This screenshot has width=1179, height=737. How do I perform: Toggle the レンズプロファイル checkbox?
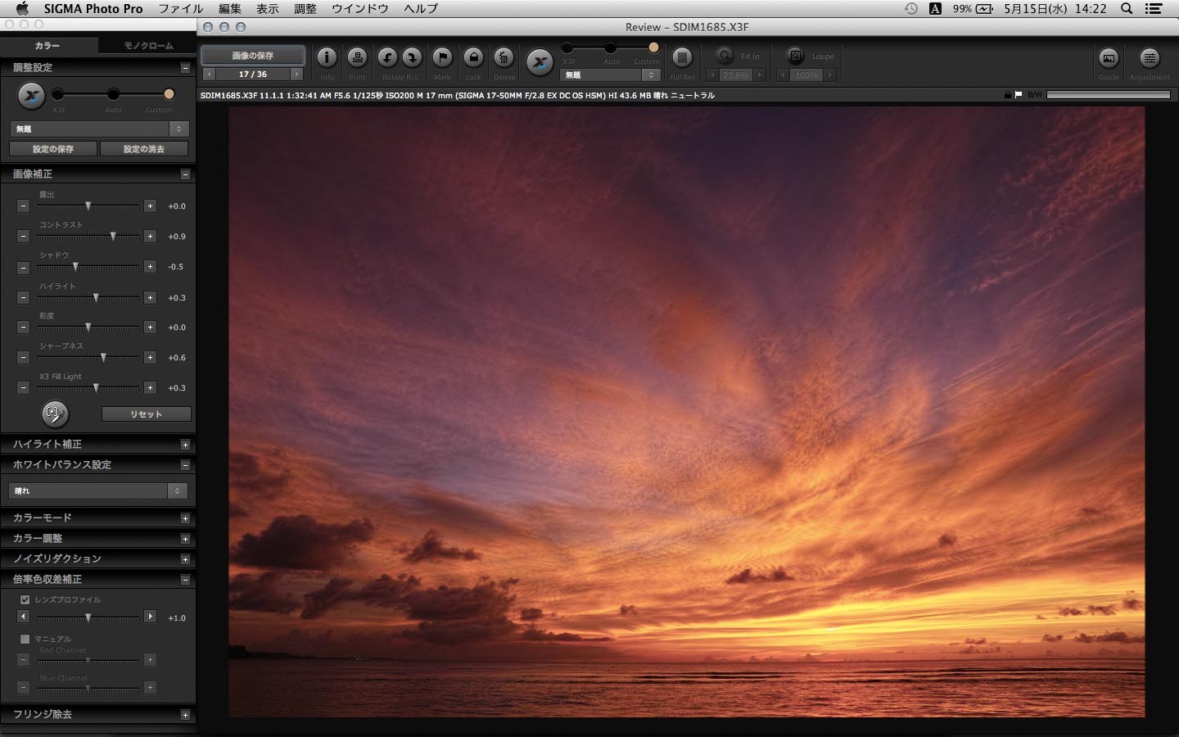(x=25, y=599)
